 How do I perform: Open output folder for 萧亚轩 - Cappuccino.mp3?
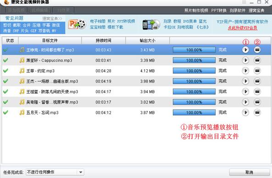point(257,61)
